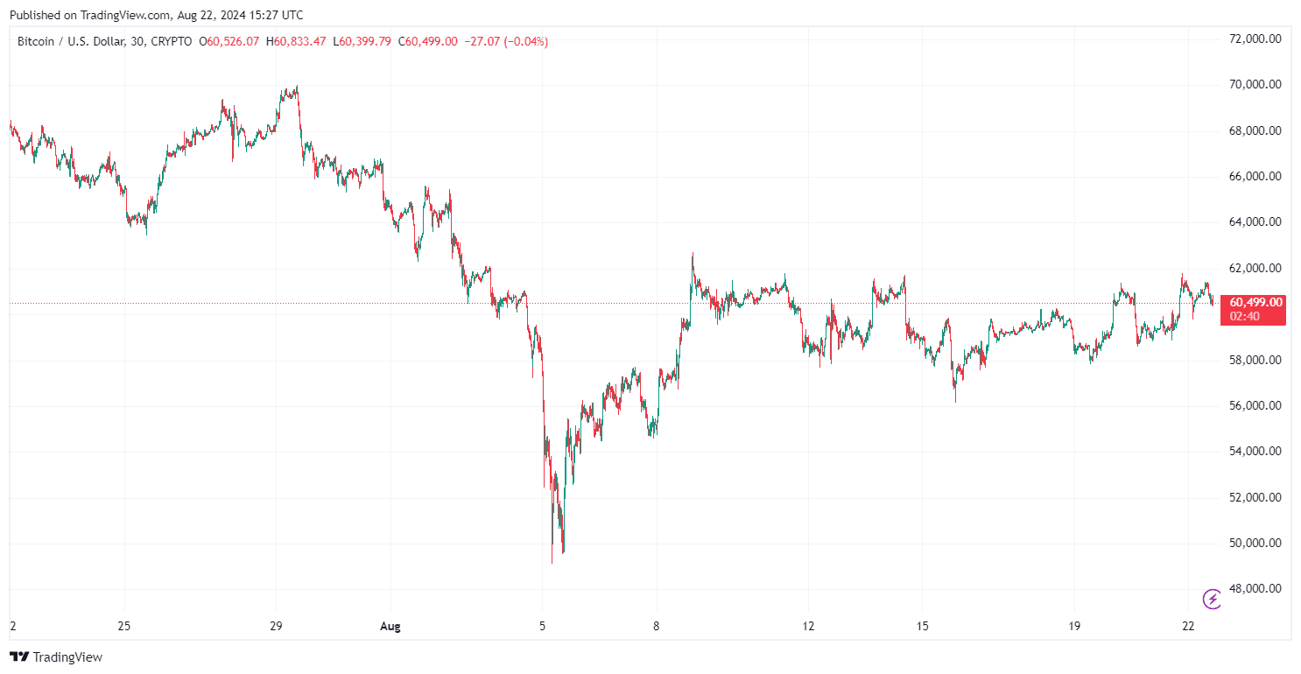Click the 52,000.00 price axis label
1301x674 pixels.
coord(1255,497)
